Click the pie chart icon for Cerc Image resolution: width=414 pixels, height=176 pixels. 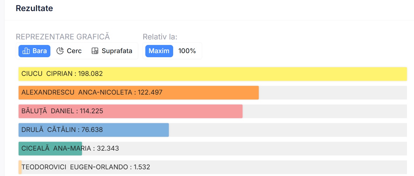pyautogui.click(x=60, y=51)
